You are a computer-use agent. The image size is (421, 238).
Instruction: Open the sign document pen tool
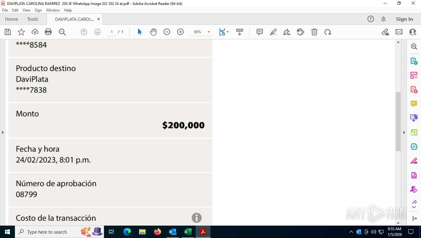click(x=287, y=32)
